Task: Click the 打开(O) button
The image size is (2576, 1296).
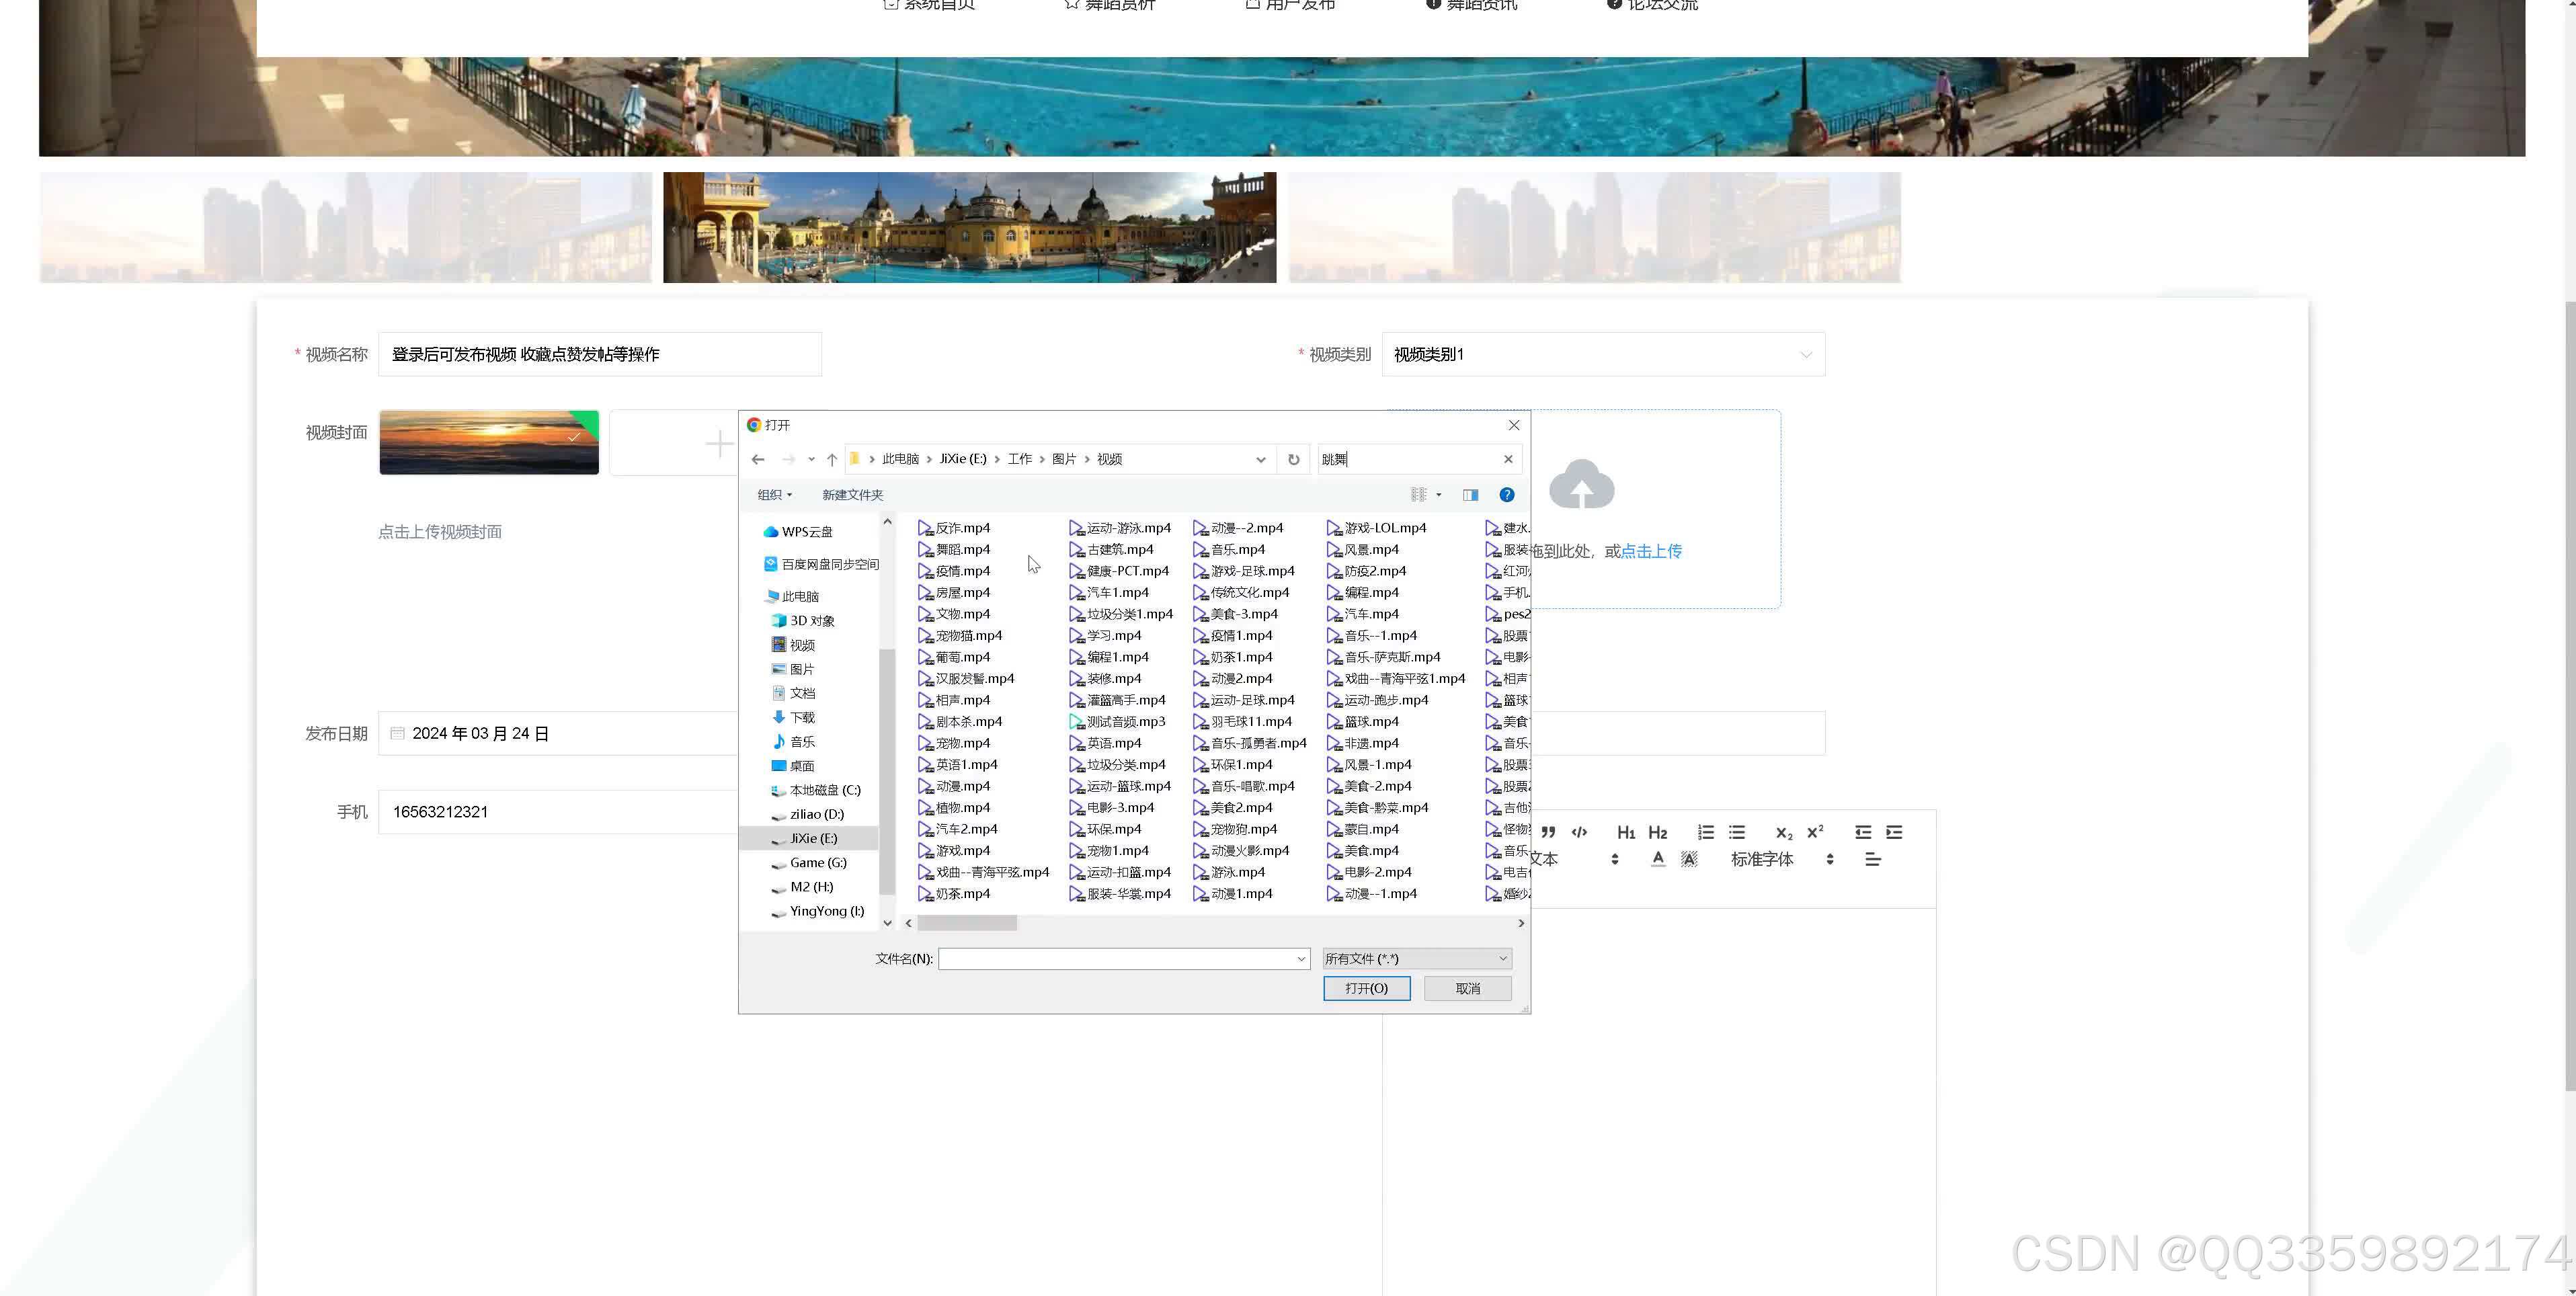Action: [x=1366, y=988]
